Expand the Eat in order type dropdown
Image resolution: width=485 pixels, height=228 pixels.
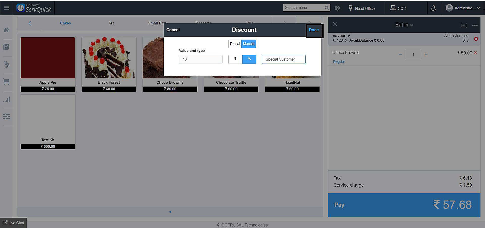tap(404, 25)
